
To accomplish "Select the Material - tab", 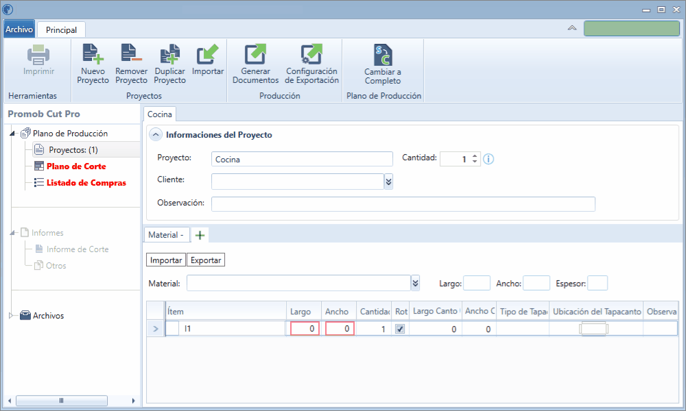I will click(x=166, y=235).
